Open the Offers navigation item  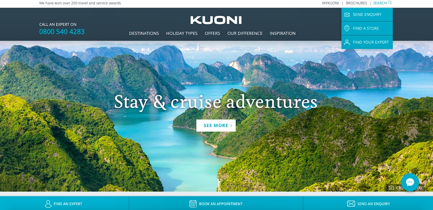tap(212, 33)
